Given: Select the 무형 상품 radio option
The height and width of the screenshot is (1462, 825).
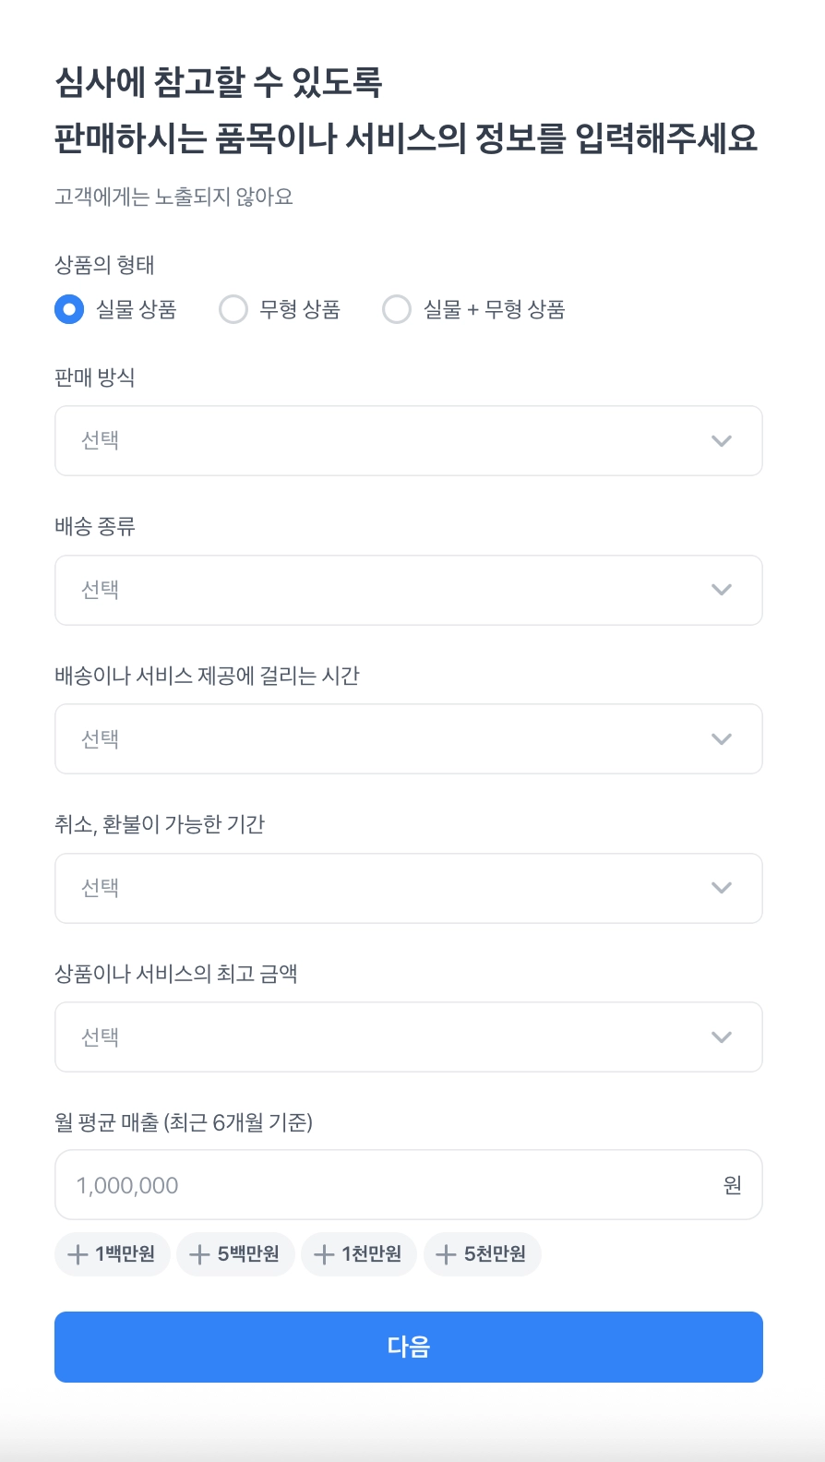Looking at the screenshot, I should [x=233, y=309].
